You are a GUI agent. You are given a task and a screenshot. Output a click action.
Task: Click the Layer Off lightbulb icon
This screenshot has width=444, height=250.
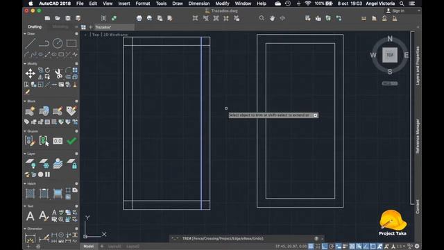click(31, 164)
